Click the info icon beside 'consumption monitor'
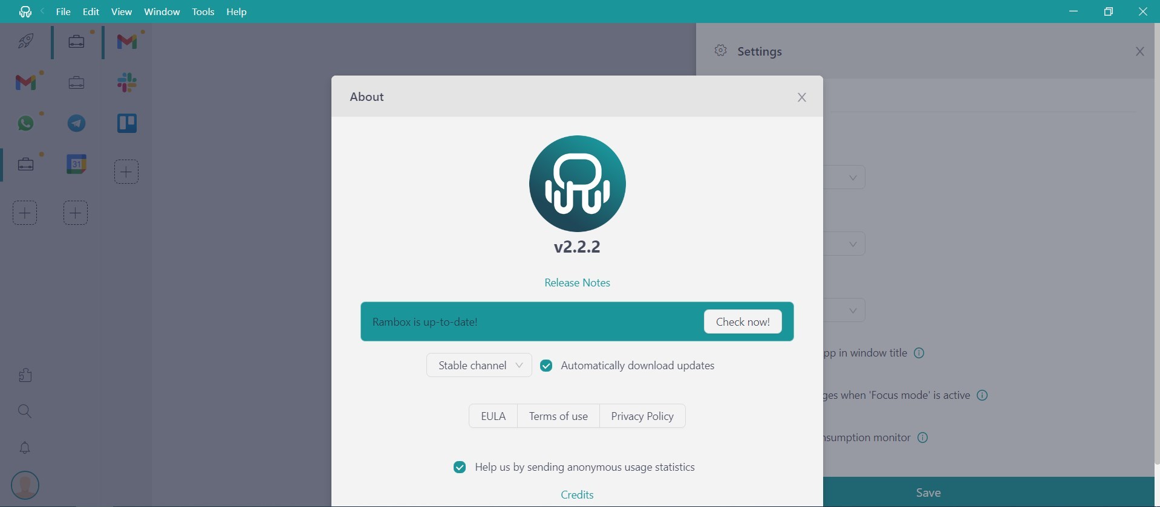The image size is (1160, 507). click(923, 438)
